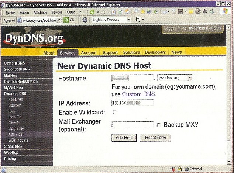Expand the Edit icon dropdown arrow
The image size is (234, 173).
click(186, 11)
